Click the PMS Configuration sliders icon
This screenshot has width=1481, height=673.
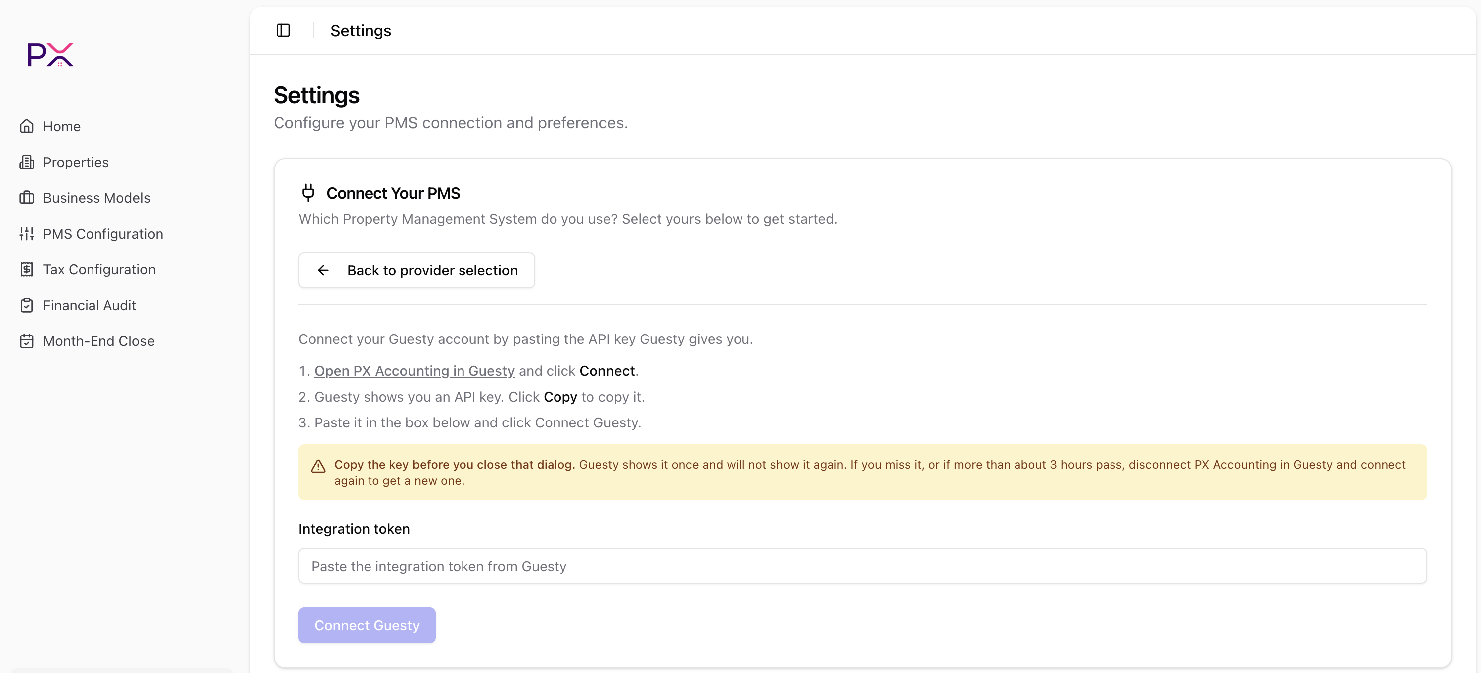click(27, 233)
